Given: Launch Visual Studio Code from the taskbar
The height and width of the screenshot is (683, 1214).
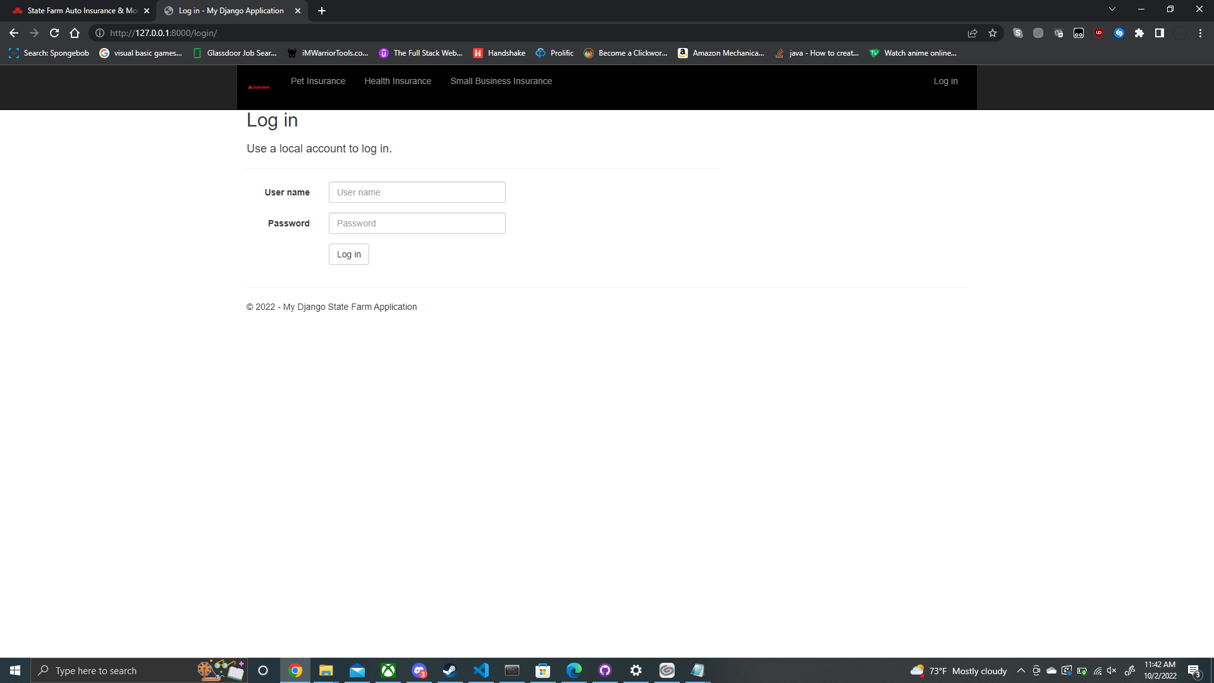Looking at the screenshot, I should (481, 670).
